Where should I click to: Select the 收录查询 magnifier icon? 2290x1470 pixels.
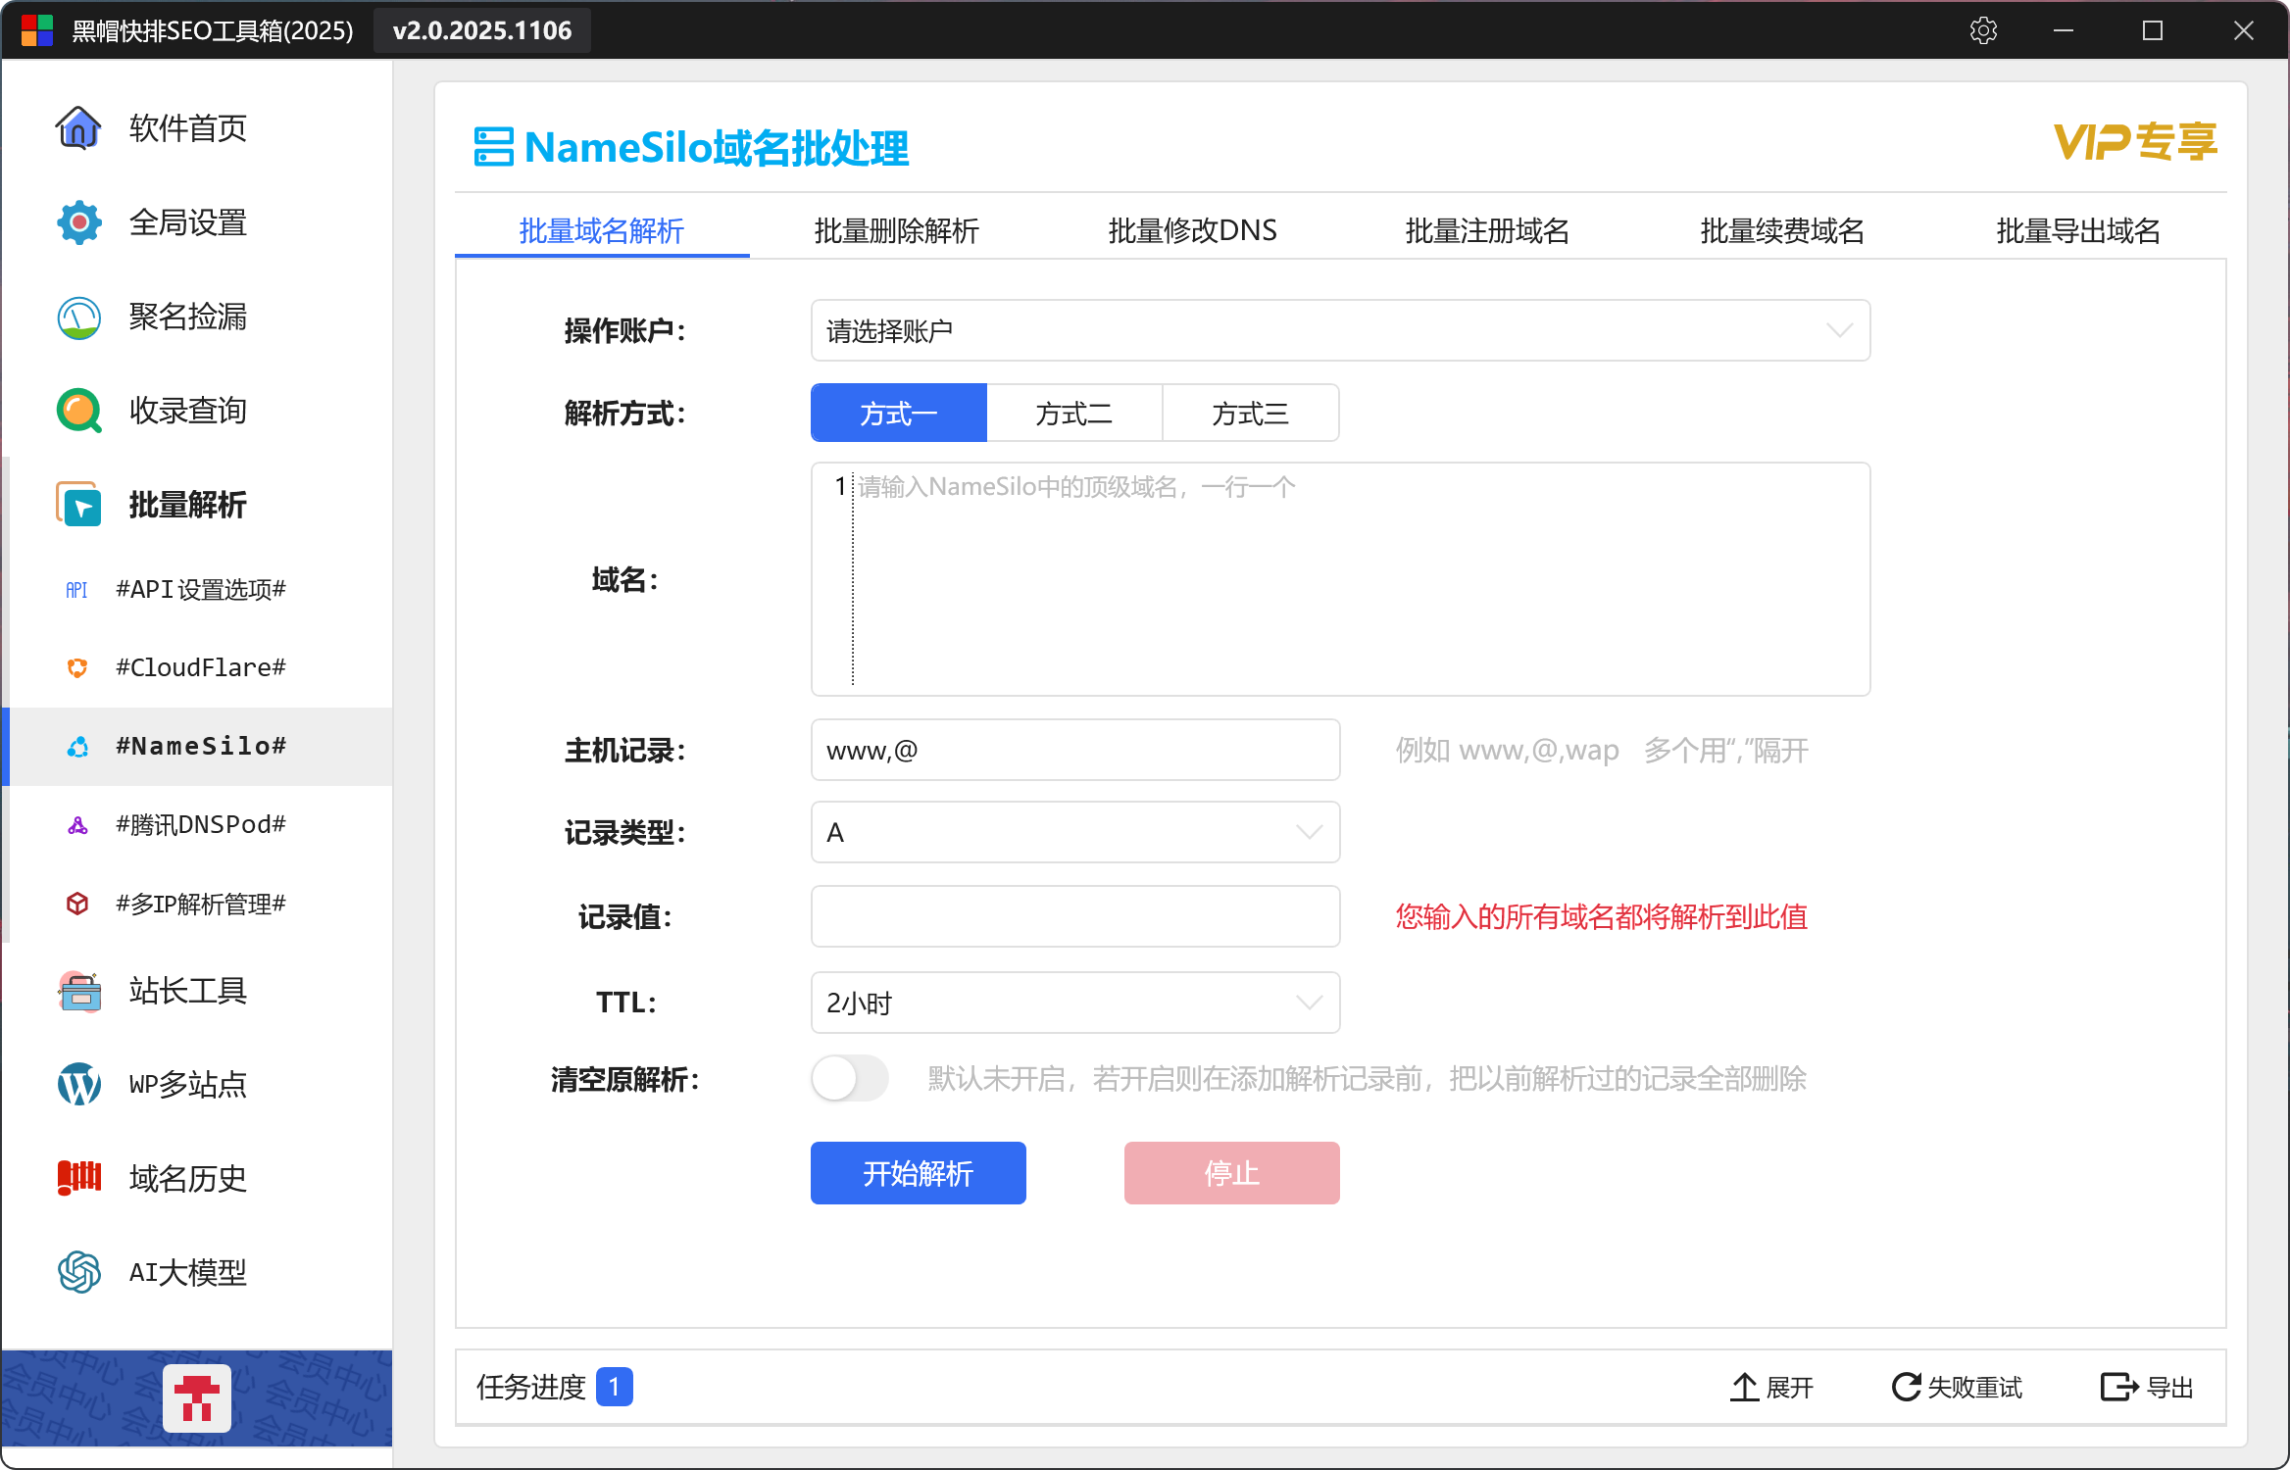click(x=78, y=411)
